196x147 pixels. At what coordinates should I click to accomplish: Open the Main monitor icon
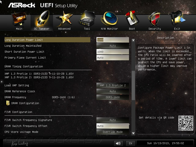tap(19, 19)
